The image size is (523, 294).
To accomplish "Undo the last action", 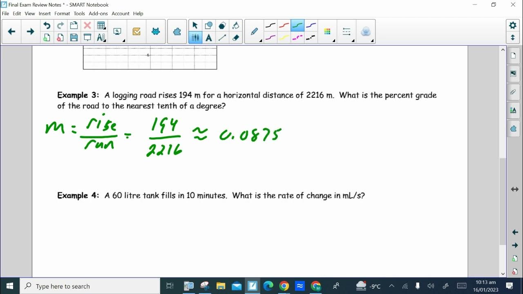I will click(47, 26).
